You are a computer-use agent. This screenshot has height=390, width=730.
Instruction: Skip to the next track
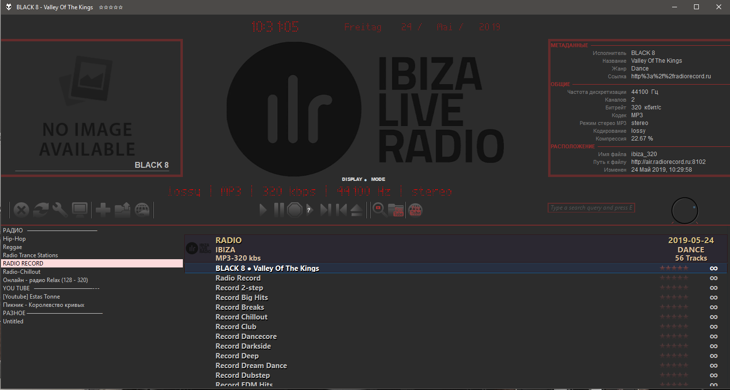325,210
